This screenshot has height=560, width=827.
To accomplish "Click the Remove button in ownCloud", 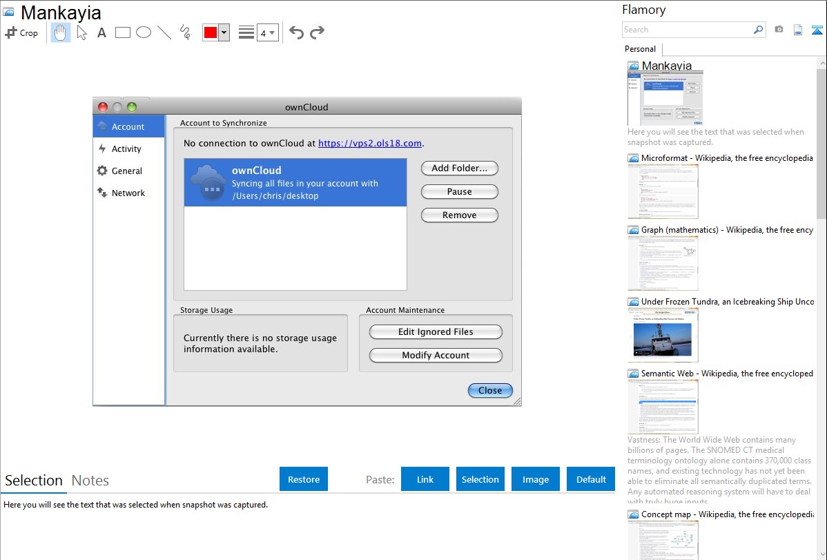I will (x=459, y=215).
